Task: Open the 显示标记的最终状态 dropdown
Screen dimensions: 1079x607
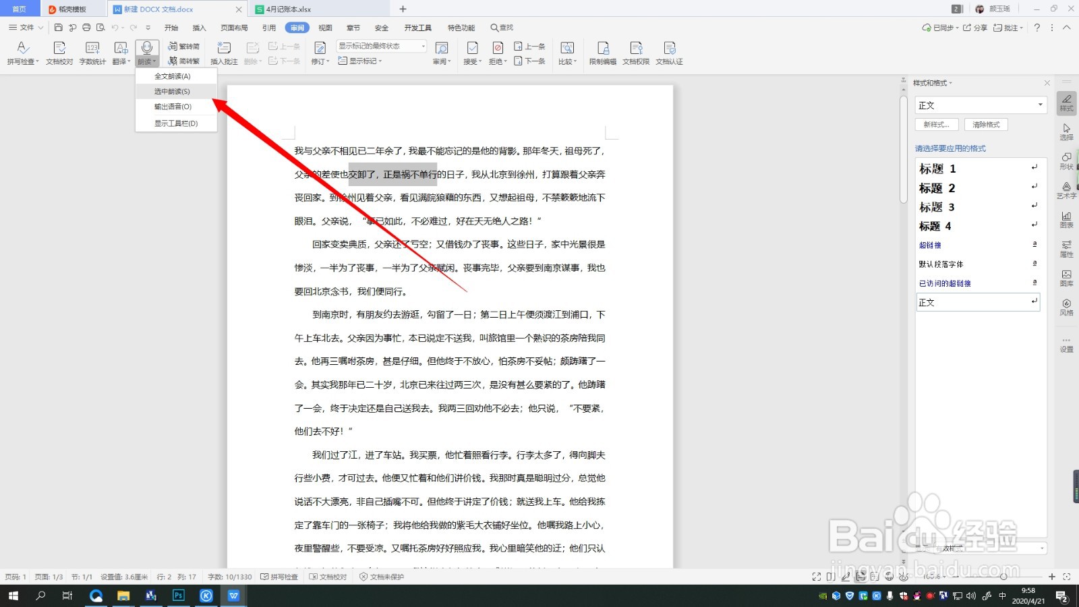Action: 422,46
